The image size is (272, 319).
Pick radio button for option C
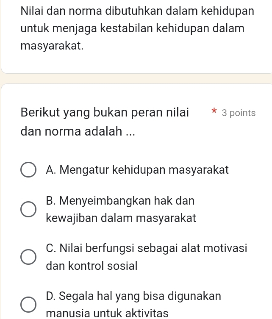(28, 257)
